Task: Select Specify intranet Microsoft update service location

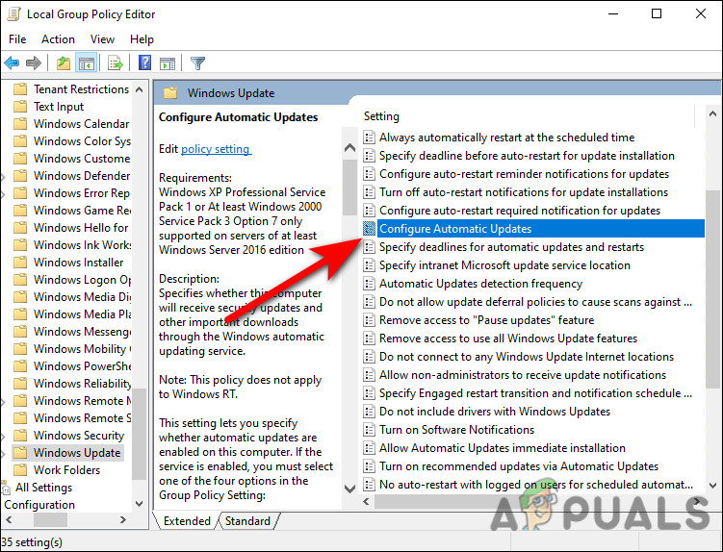Action: tap(504, 265)
